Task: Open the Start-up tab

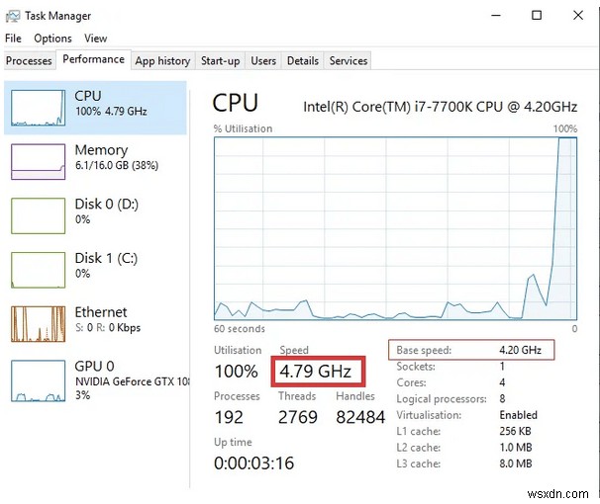Action: pyautogui.click(x=220, y=61)
